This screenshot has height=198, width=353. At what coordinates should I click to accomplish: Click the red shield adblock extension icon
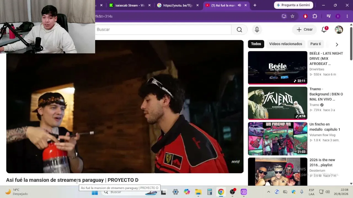(305, 16)
